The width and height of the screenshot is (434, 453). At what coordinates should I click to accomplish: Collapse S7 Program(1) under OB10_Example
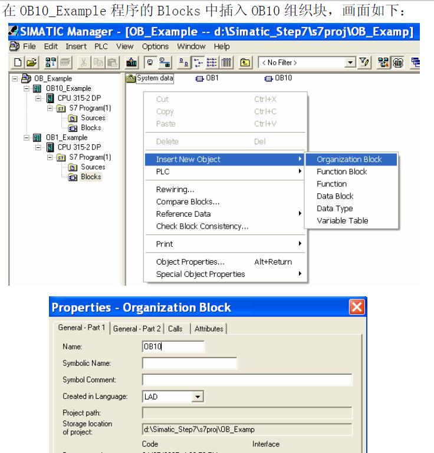(x=50, y=108)
